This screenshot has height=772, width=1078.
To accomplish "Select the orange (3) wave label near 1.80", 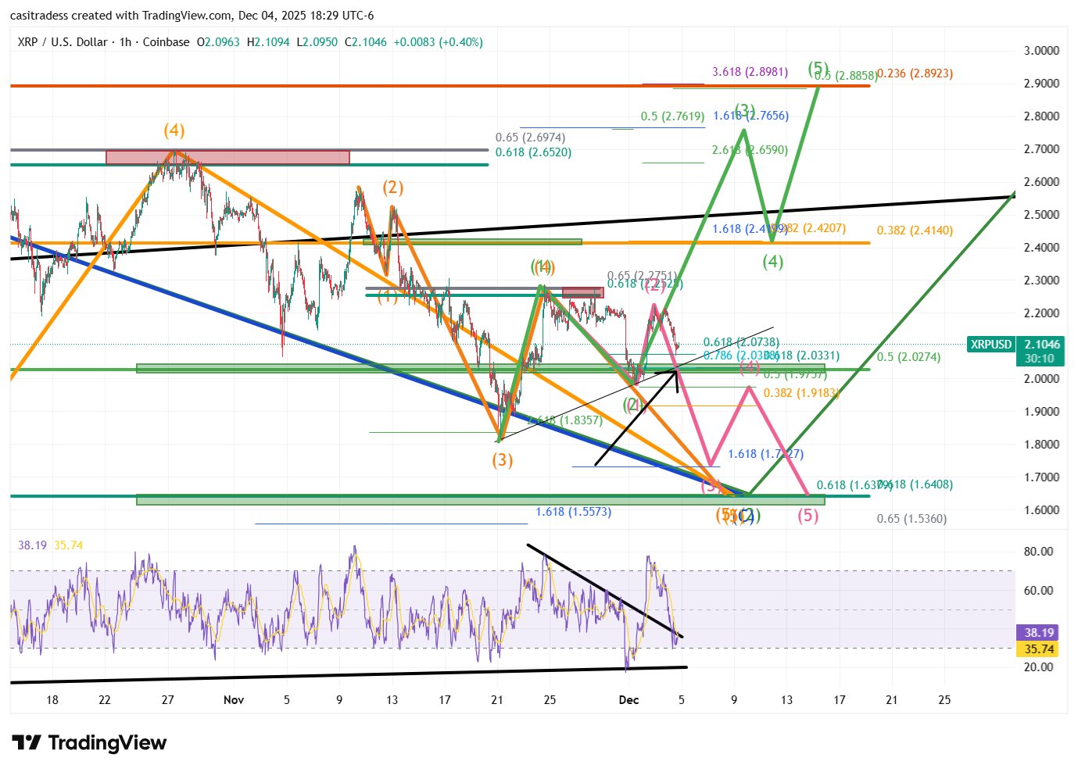I will tap(502, 460).
